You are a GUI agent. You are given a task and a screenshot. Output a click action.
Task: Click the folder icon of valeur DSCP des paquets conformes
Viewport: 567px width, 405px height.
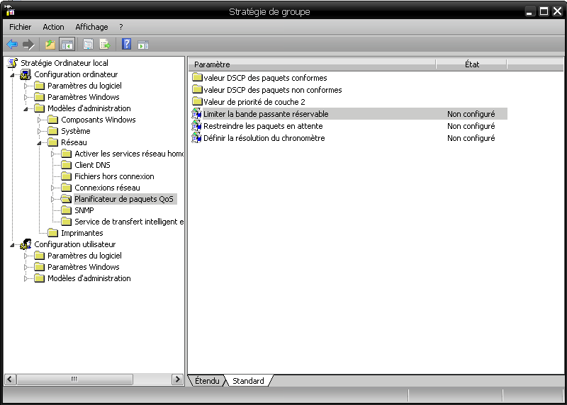197,77
